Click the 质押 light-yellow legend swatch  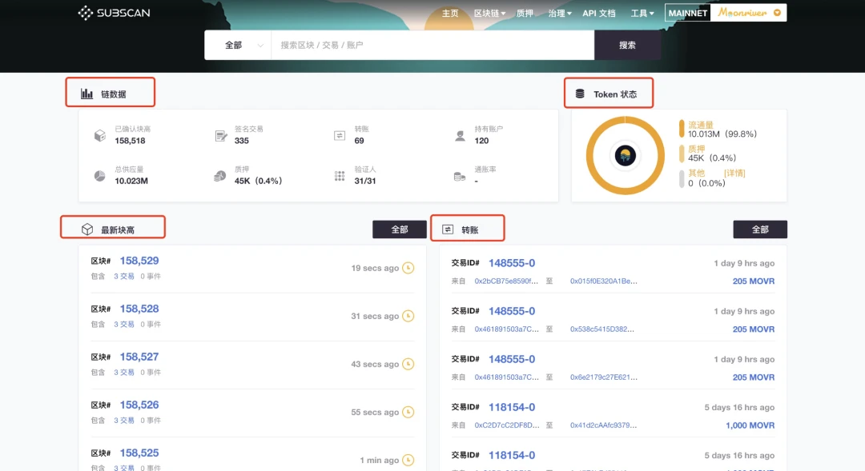tap(682, 154)
